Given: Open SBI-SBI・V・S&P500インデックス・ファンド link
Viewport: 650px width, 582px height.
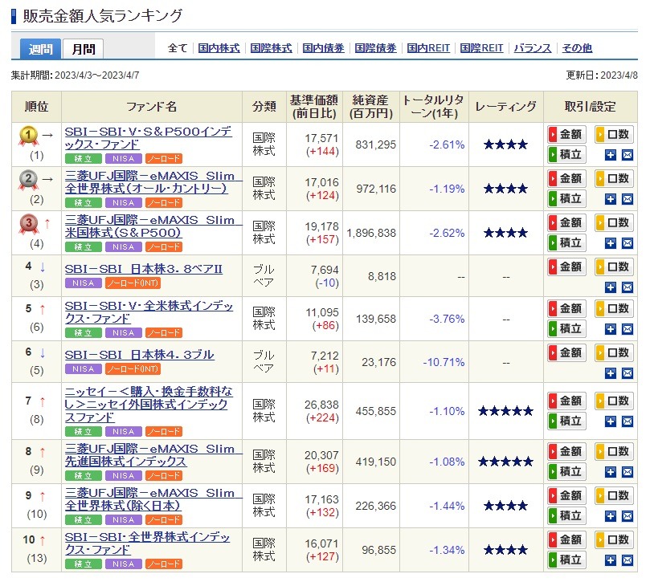Looking at the screenshot, I should coord(149,138).
